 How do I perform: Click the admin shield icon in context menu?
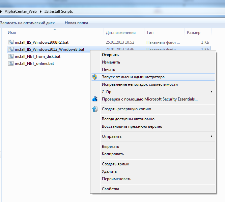pyautogui.click(x=95, y=77)
